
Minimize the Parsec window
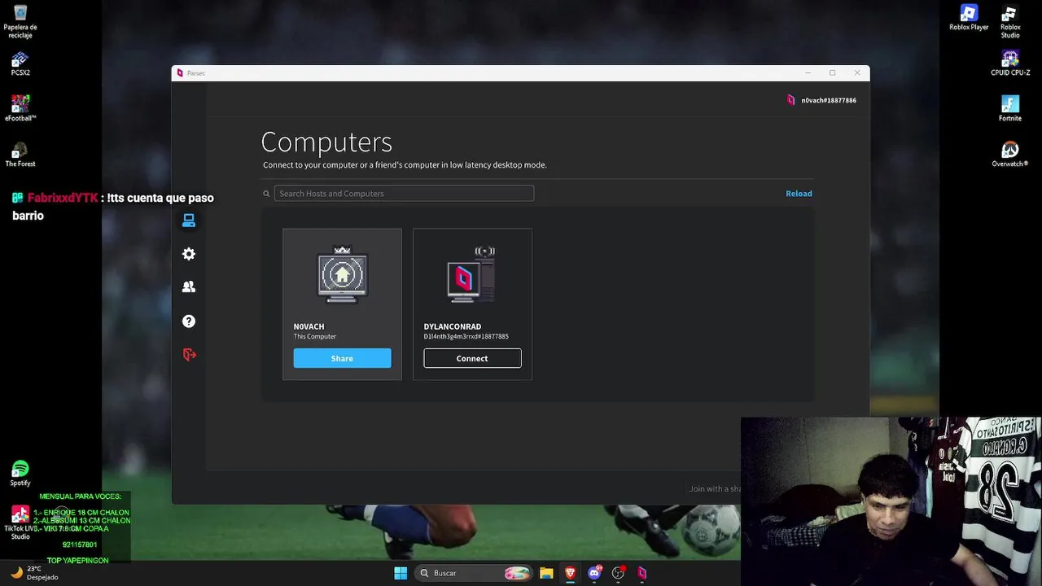click(808, 73)
